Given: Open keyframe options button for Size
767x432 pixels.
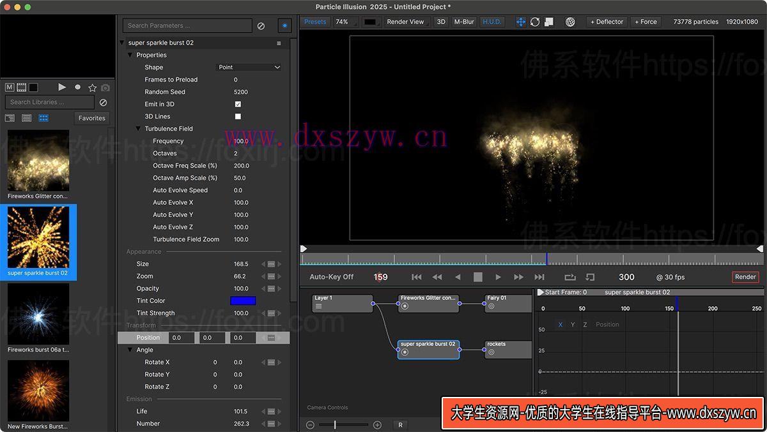Looking at the screenshot, I should 271,264.
